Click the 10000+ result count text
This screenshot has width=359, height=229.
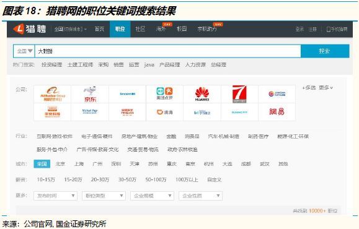point(317,210)
